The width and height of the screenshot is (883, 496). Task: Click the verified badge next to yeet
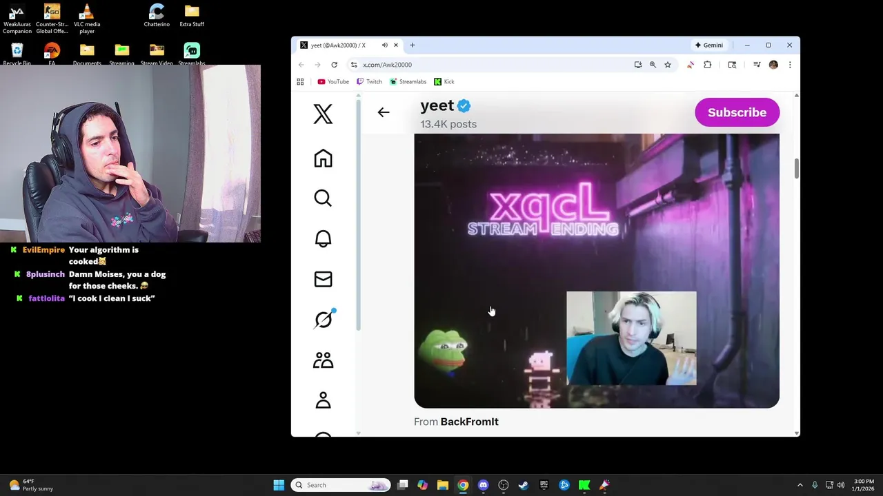(464, 106)
